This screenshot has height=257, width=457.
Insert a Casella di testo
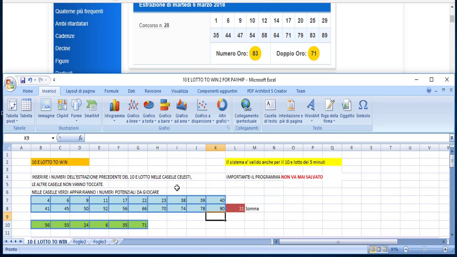tap(270, 111)
